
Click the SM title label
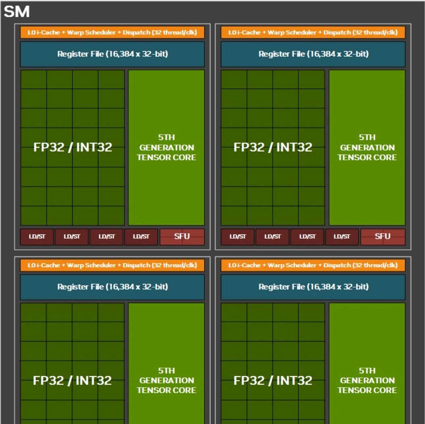point(17,12)
